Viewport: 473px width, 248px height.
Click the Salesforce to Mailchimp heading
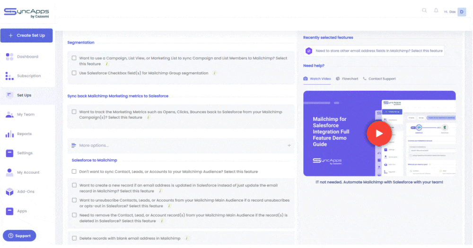click(x=95, y=160)
